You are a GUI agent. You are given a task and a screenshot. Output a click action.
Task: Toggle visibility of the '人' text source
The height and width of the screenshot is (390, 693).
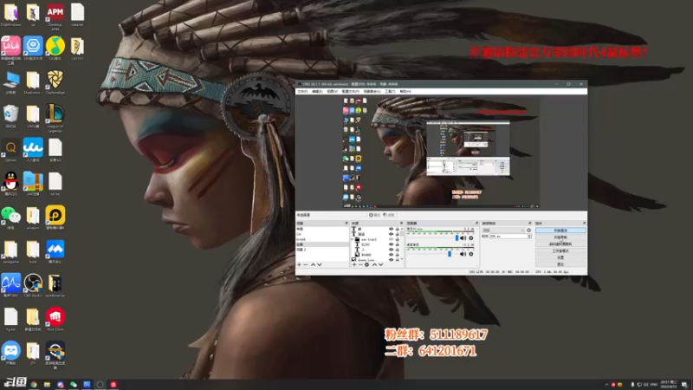(x=391, y=250)
